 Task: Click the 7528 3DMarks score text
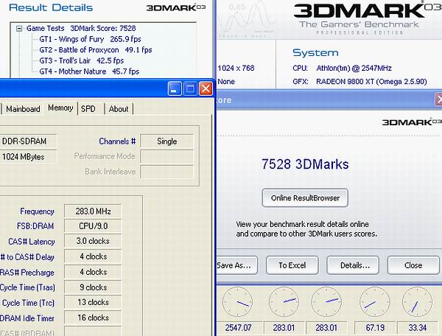305,164
